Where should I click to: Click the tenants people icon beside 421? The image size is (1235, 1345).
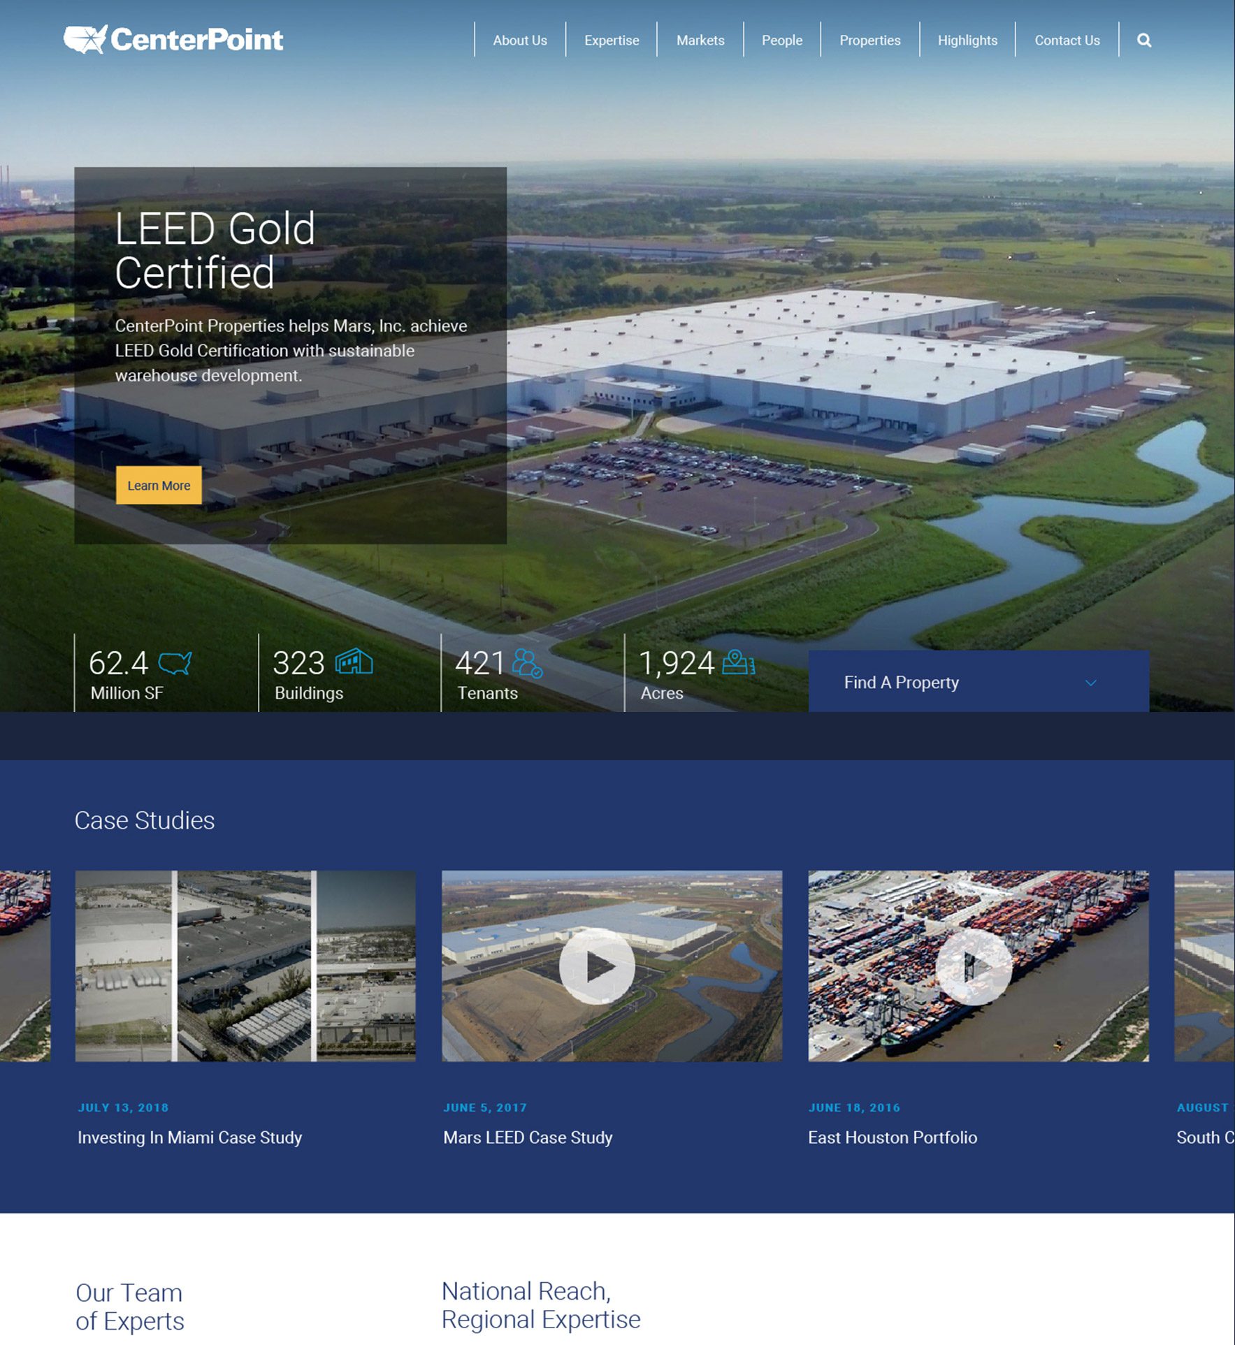tap(527, 662)
